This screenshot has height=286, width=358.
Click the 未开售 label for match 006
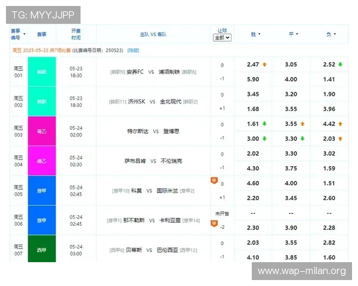click(222, 214)
